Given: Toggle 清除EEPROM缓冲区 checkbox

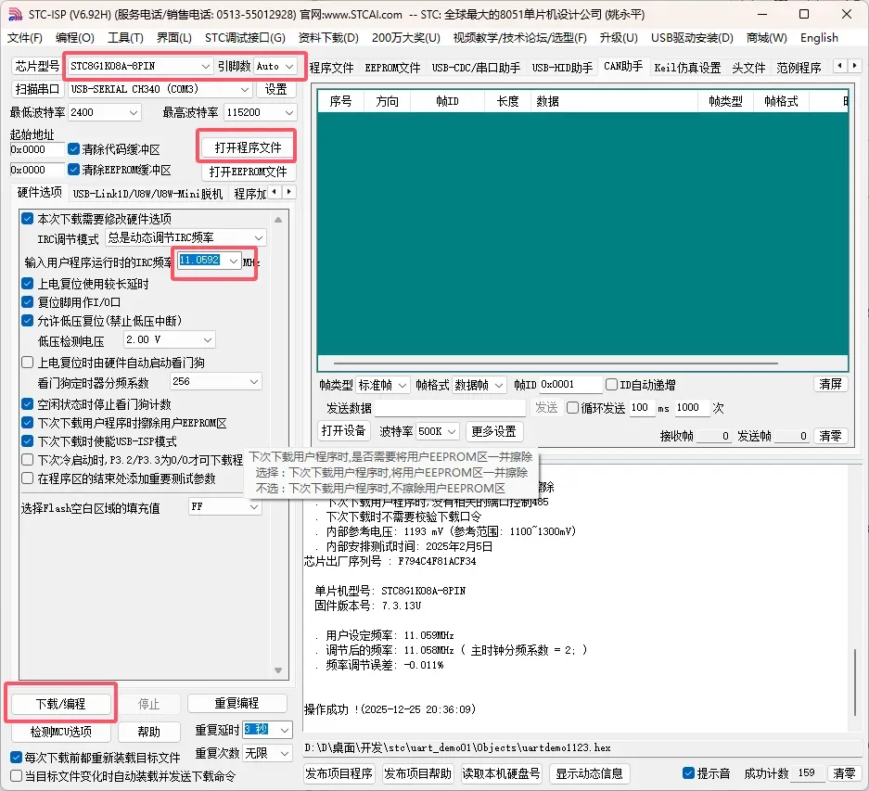Looking at the screenshot, I should (73, 169).
